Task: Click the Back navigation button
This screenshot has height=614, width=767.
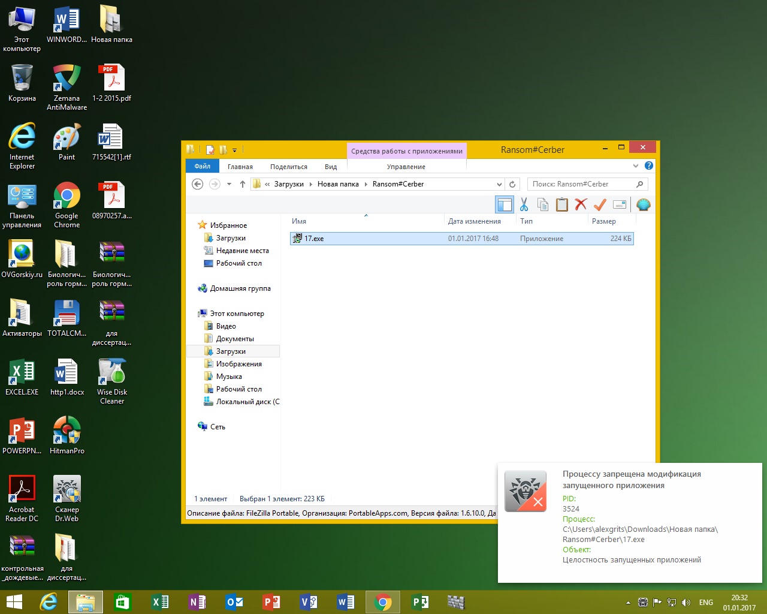Action: pos(197,184)
